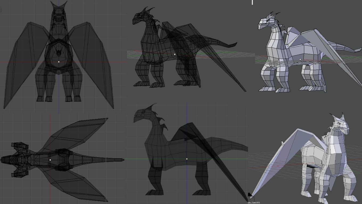Select the origin dot on solid-shaded dragon facing left
Screen dimensions: 362x204
point(300,59)
